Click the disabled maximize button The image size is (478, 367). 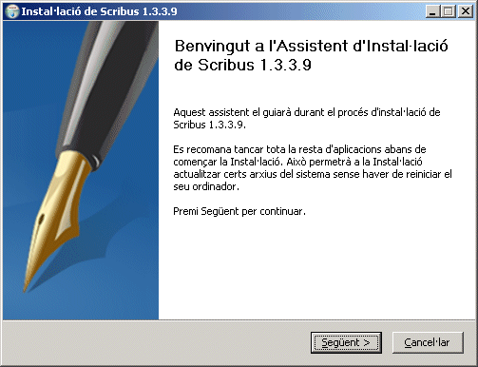point(449,11)
